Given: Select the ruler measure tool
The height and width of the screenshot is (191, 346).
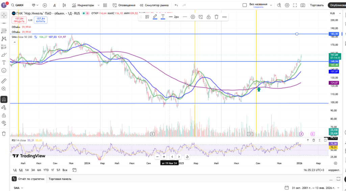Looking at the screenshot, I should click(4, 81).
